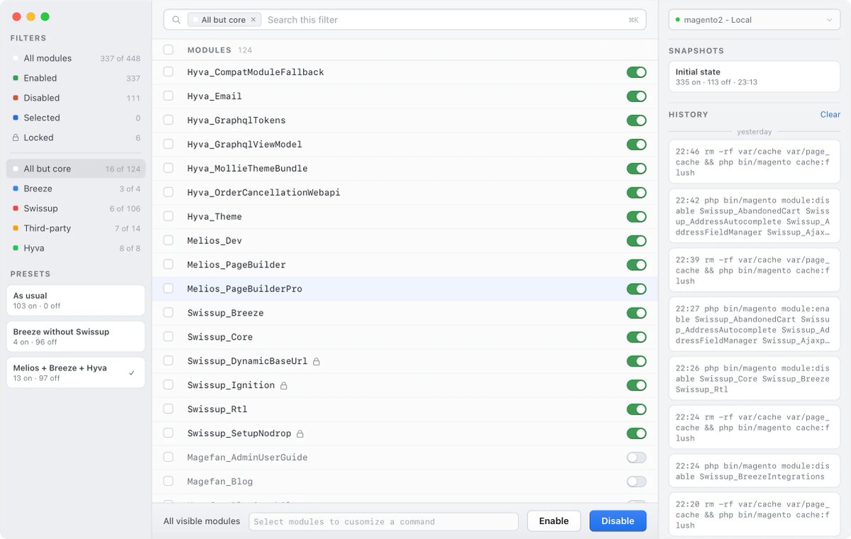Click checkmark on Melios + Breeze + Hyva preset
This screenshot has width=851, height=539.
[131, 373]
